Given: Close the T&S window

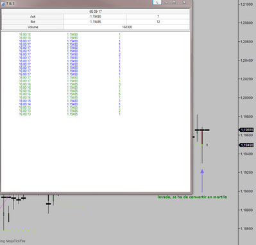Looking at the screenshot, I should pos(184,3).
